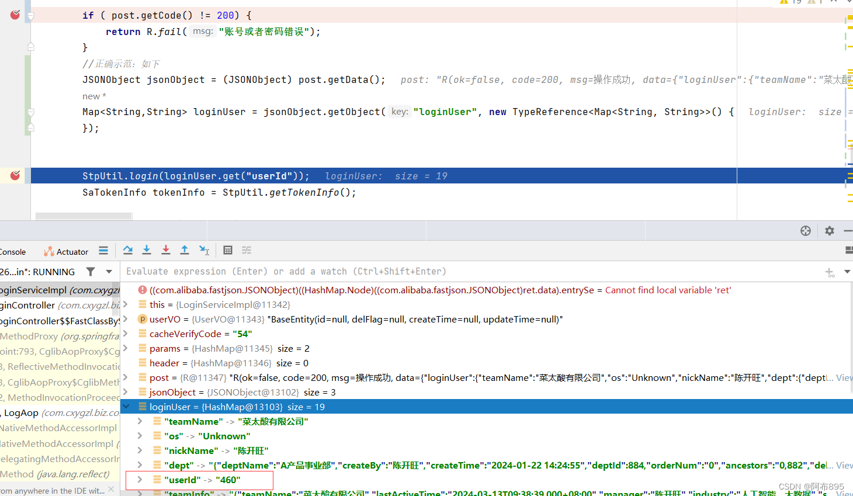Expand the dept entry under loginUser
The image size is (853, 496).
coord(139,465)
